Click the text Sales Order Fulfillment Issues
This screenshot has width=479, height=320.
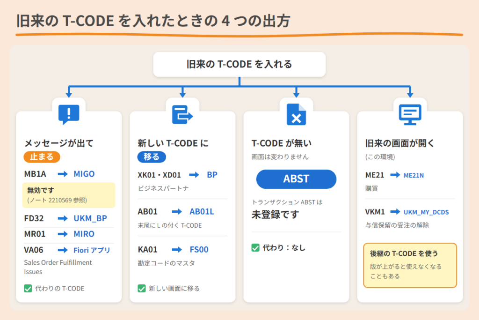(x=58, y=267)
